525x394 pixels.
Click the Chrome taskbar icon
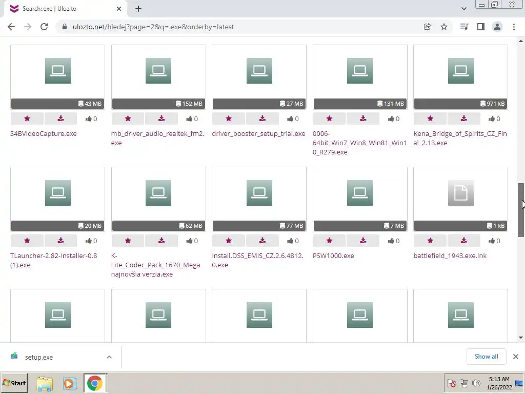[x=95, y=383]
